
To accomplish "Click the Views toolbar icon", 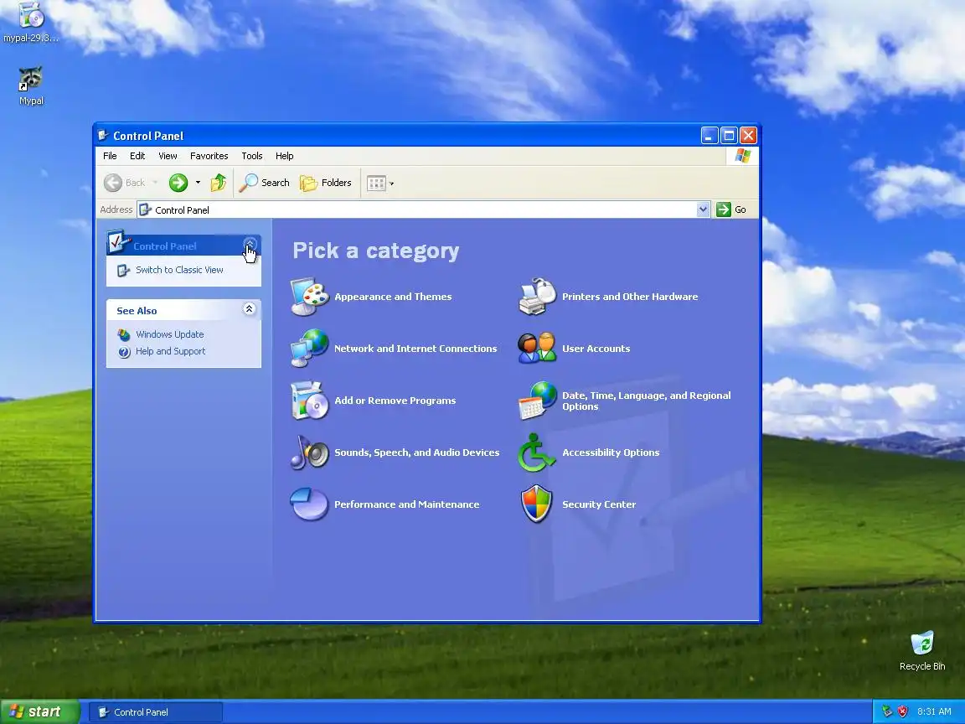I will tap(376, 183).
